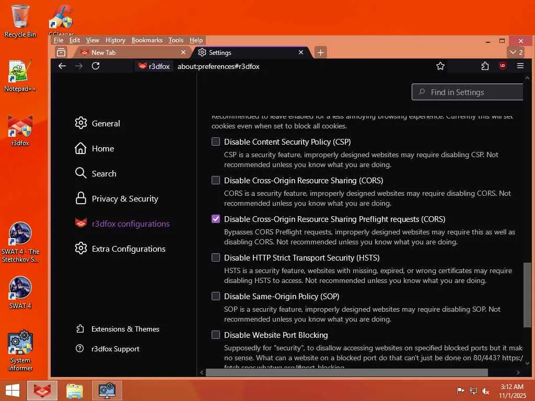Open the General settings category
The height and width of the screenshot is (401, 535).
(x=98, y=123)
